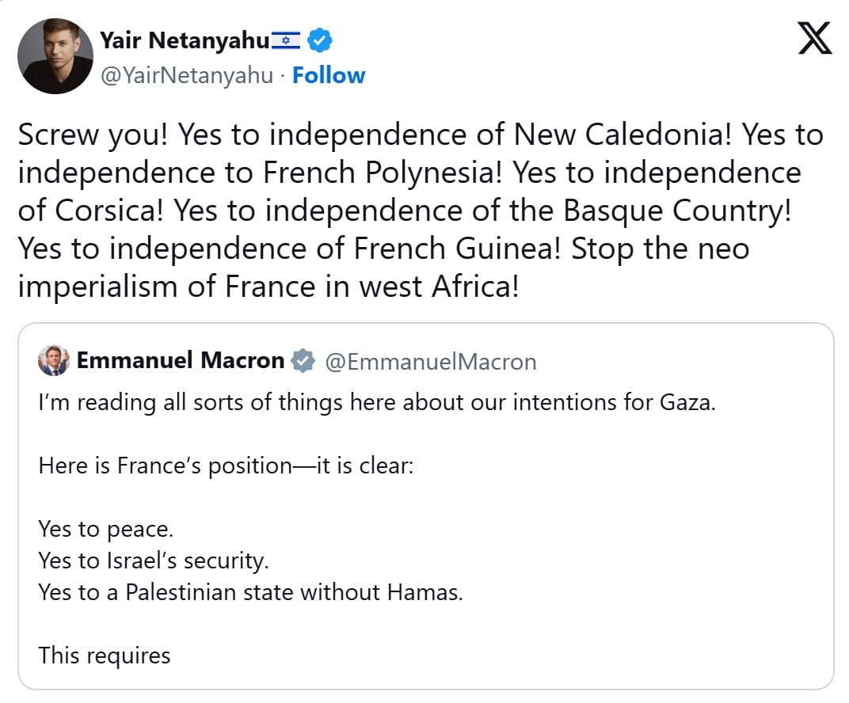The image size is (849, 703).
Task: Open Yair Netanyahu's profile picture
Action: coord(55,56)
